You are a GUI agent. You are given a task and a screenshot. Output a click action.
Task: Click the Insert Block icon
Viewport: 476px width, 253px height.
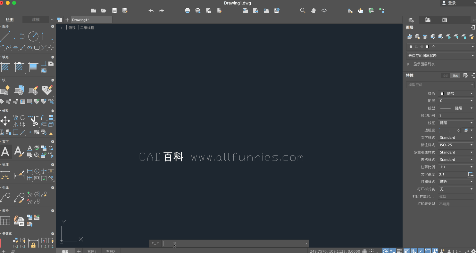pyautogui.click(x=19, y=91)
